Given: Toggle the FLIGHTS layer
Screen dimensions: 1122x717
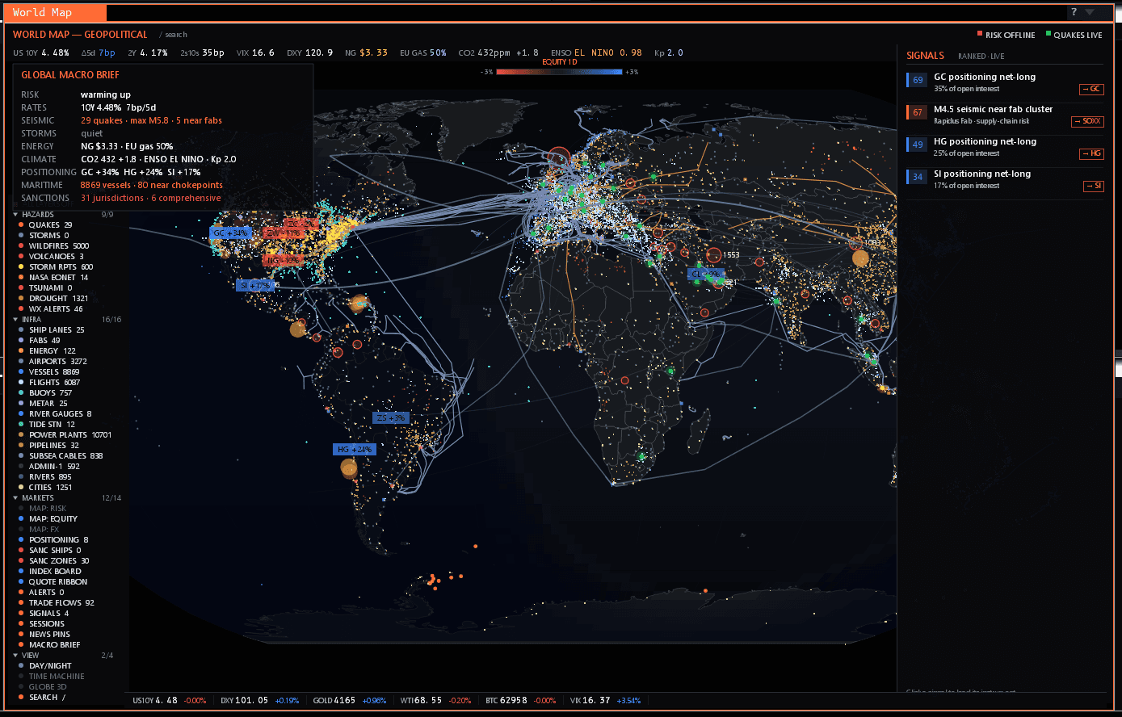Looking at the screenshot, I should coord(49,382).
